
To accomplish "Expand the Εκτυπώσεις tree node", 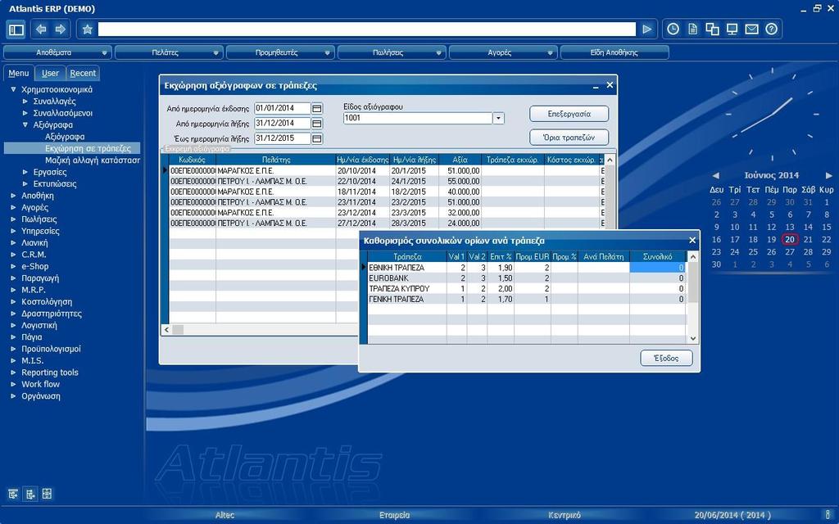I will pyautogui.click(x=25, y=183).
